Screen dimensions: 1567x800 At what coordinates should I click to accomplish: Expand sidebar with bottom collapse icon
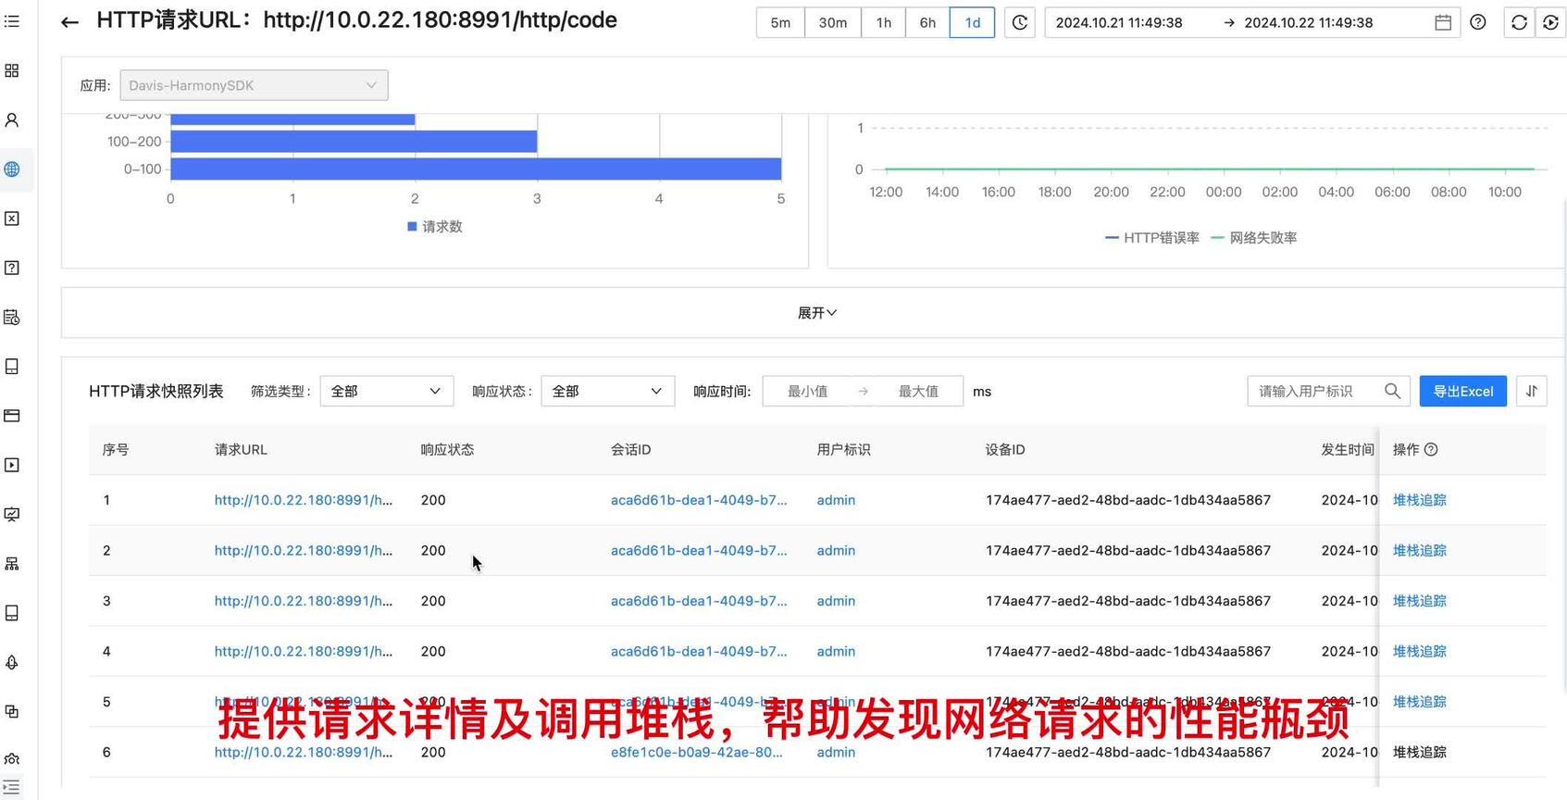click(12, 787)
